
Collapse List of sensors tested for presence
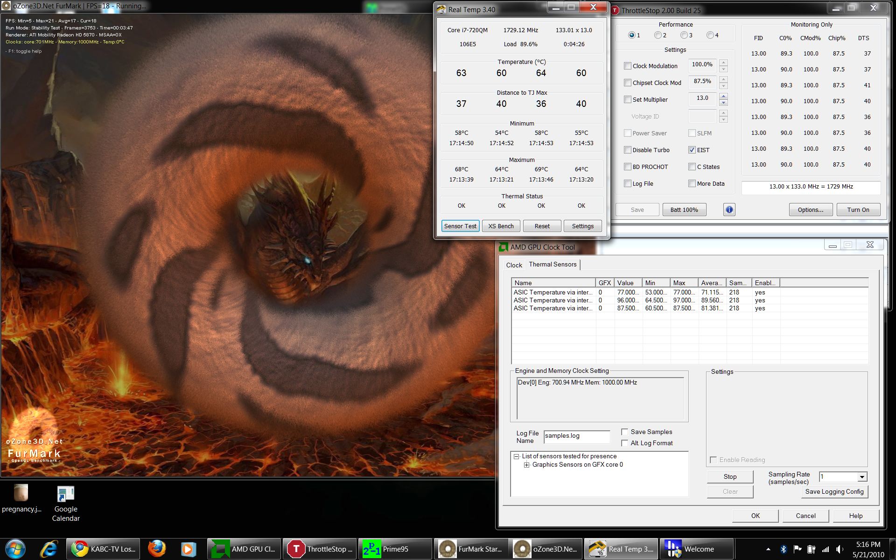click(x=516, y=456)
